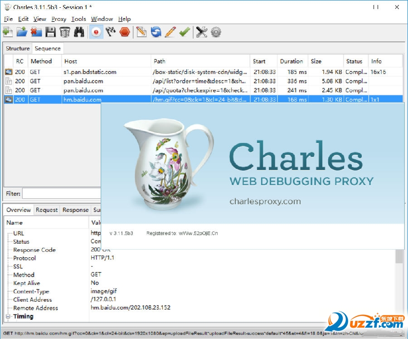Sort by the RC column header

click(20, 61)
